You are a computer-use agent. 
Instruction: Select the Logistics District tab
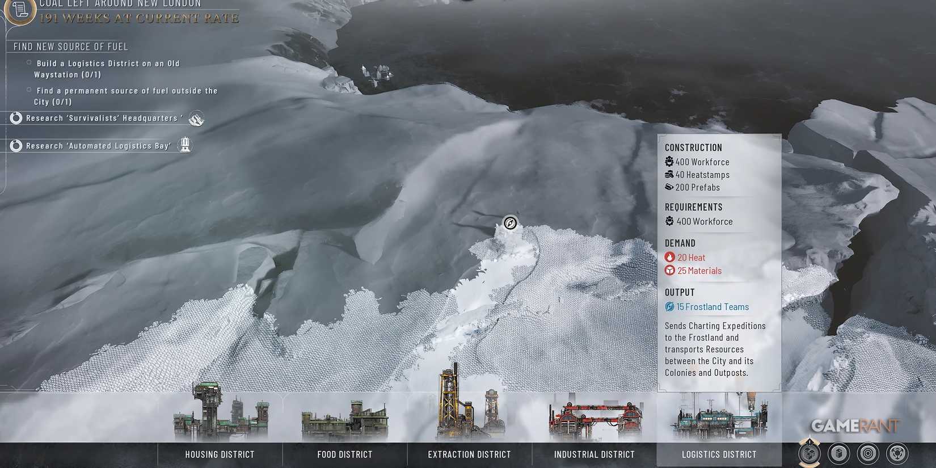point(719,454)
